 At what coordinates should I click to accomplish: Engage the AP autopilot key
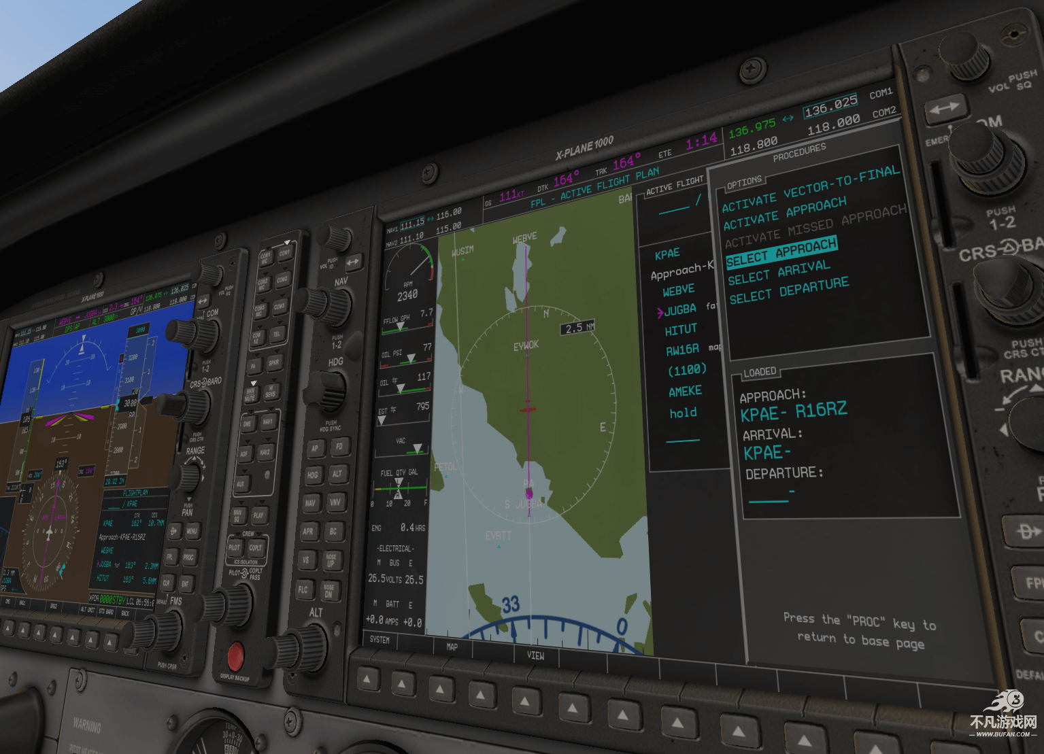(315, 449)
